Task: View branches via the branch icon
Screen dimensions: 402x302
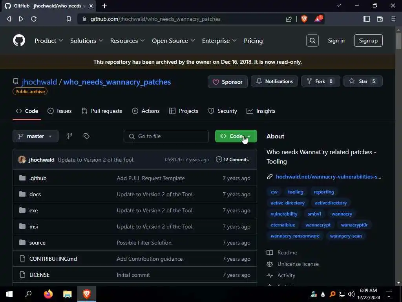Action: click(70, 136)
